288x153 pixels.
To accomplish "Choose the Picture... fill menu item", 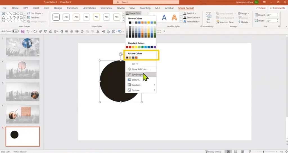I will click(141, 80).
